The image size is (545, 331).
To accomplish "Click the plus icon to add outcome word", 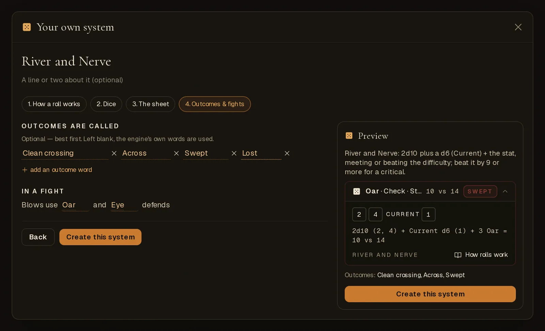I will point(25,170).
